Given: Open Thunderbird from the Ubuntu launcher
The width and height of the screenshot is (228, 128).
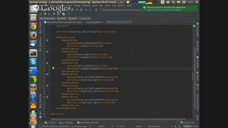Looking at the screenshot, I should point(33,44).
